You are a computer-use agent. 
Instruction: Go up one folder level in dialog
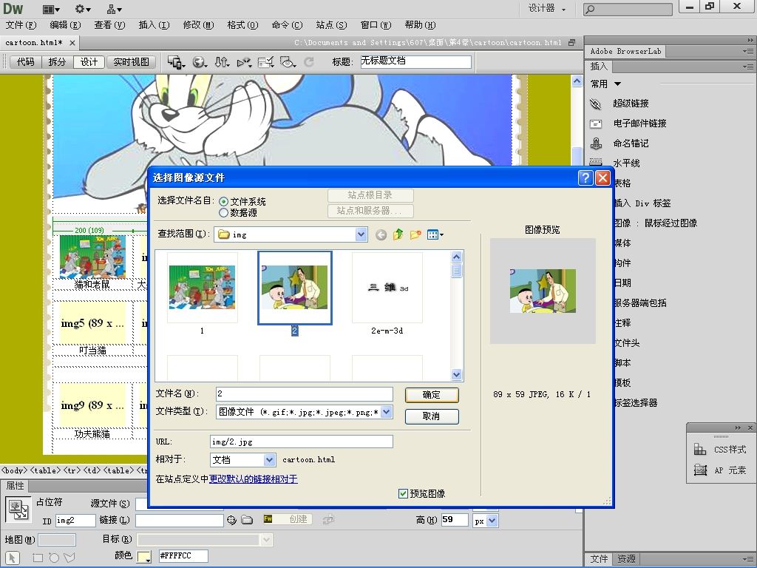click(398, 234)
